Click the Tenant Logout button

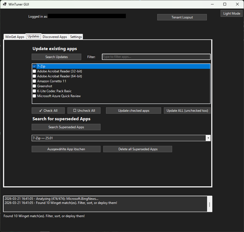(x=182, y=17)
